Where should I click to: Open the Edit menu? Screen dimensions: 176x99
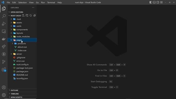(x=14, y=2)
